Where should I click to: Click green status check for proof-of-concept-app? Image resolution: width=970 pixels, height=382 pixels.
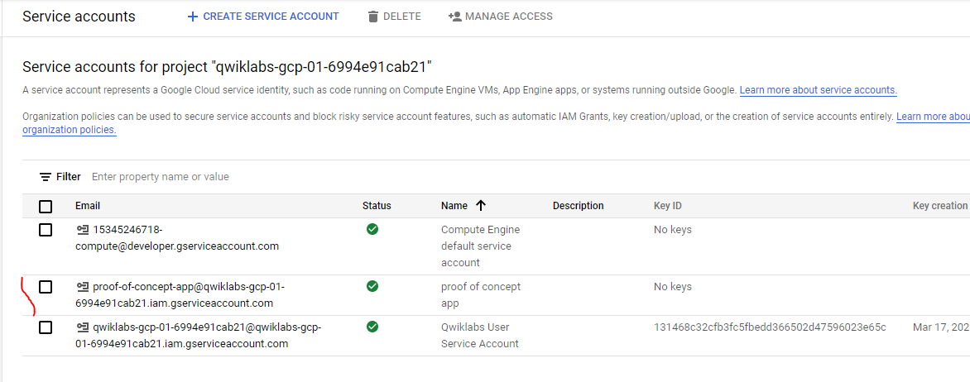tap(372, 286)
